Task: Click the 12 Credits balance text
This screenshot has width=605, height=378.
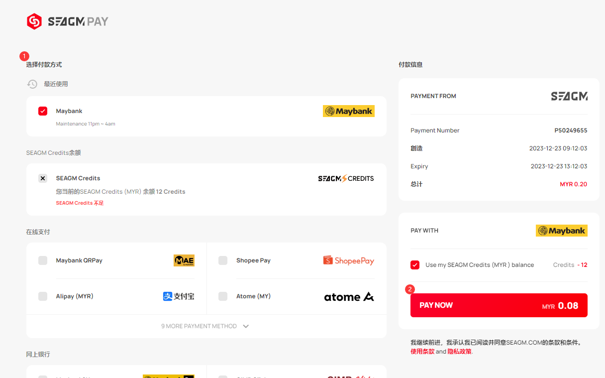Action: [x=171, y=192]
